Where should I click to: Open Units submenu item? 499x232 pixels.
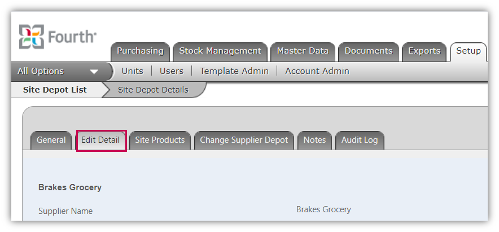pos(133,71)
